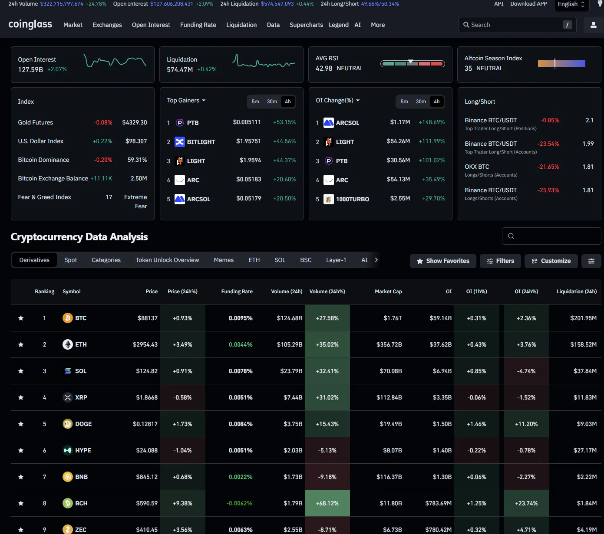Click the Customize button
The image size is (604, 534).
[551, 261]
